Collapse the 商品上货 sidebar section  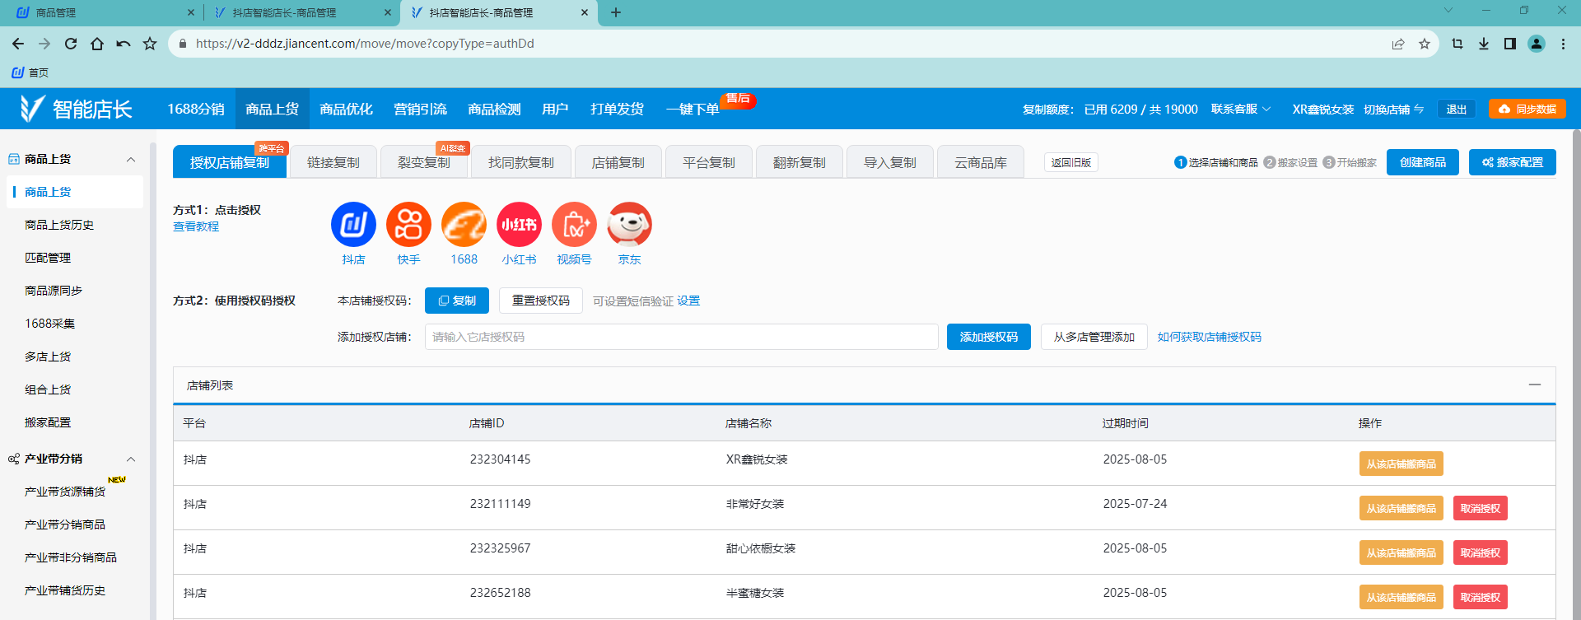[x=131, y=160]
